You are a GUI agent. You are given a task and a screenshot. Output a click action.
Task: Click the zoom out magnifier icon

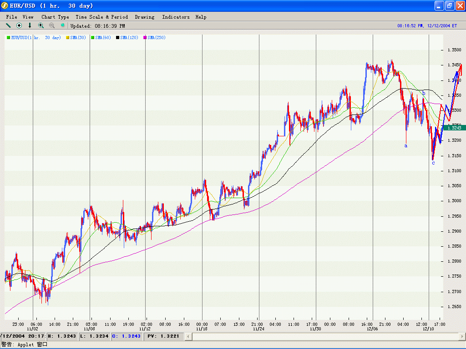pyautogui.click(x=52, y=25)
